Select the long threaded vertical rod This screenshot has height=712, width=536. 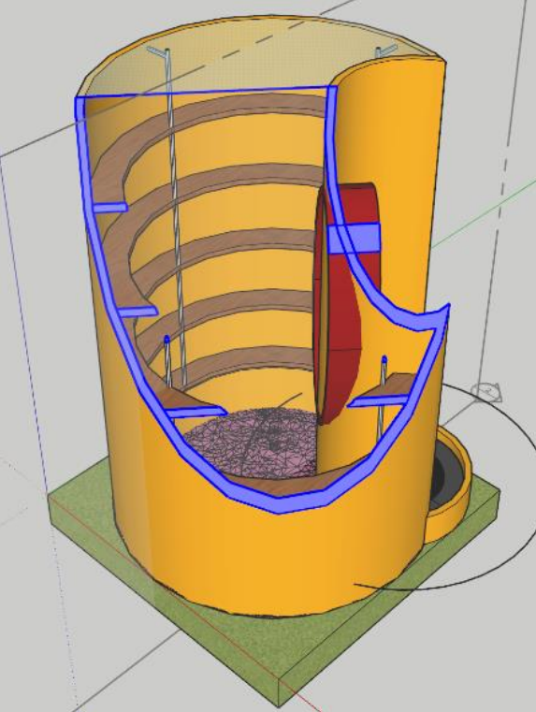pos(176,218)
